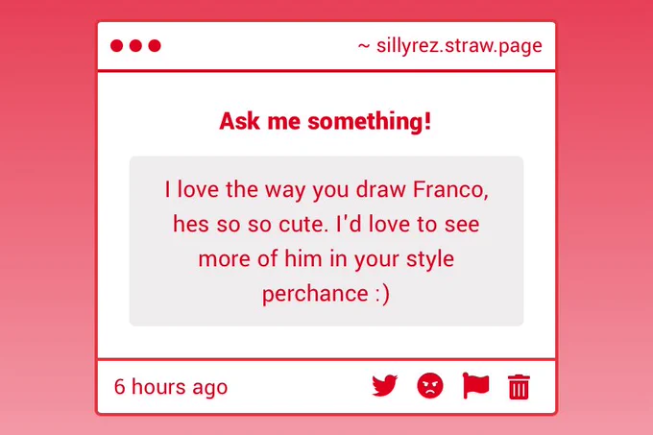Screen dimensions: 653x435
Task: Click the word "Franco" in the message
Action: pyautogui.click(x=450, y=189)
